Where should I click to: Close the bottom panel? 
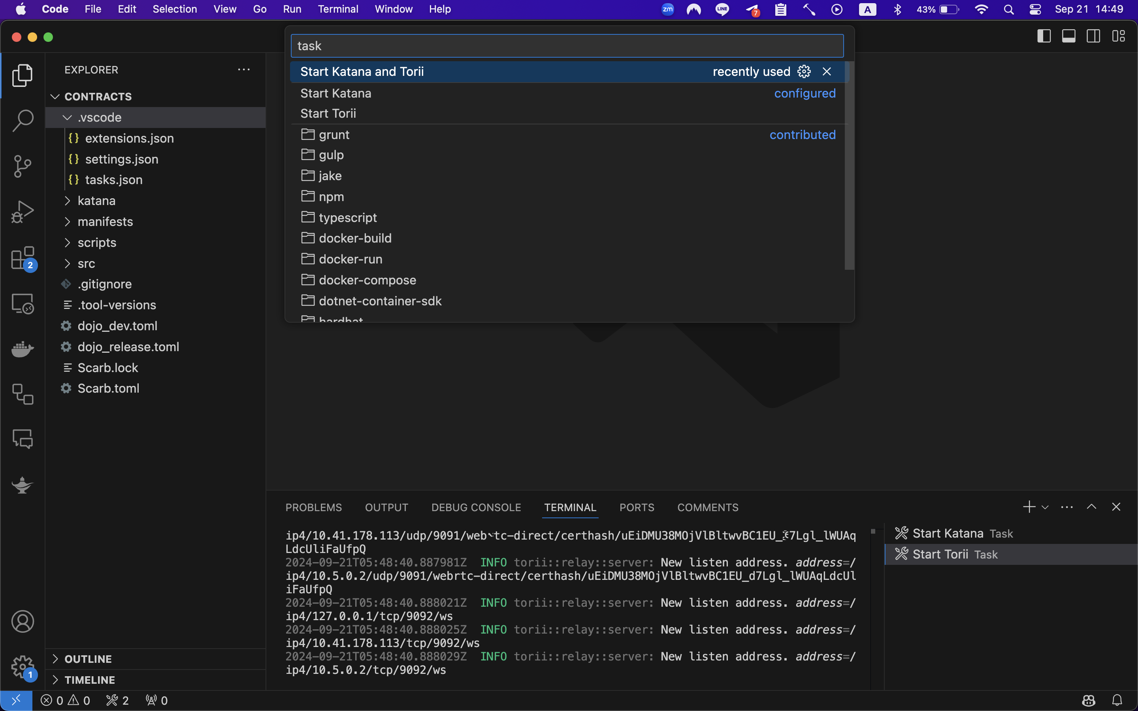(1116, 507)
